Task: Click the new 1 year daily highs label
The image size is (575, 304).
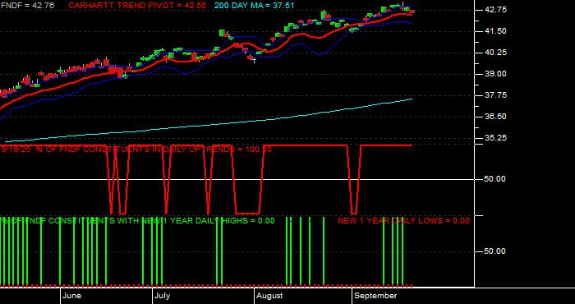Action: click(138, 221)
